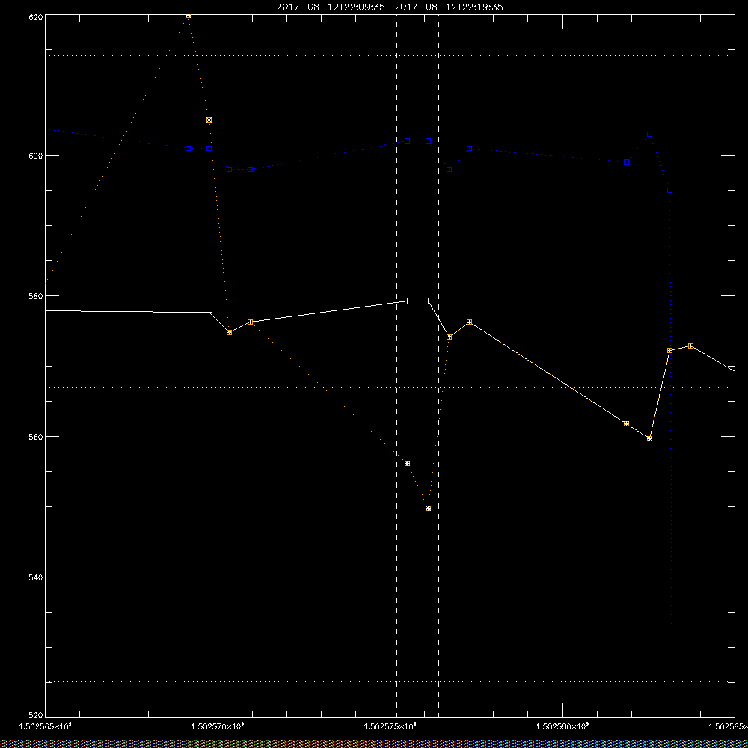Click the 1.502580×10⁹ x-axis label
The width and height of the screenshot is (748, 748).
click(x=563, y=726)
